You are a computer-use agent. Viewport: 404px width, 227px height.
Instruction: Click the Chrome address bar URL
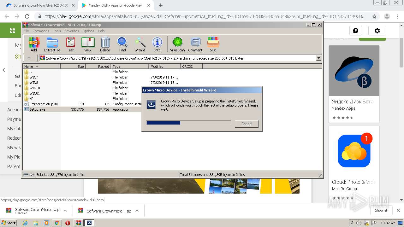pyautogui.click(x=205, y=16)
